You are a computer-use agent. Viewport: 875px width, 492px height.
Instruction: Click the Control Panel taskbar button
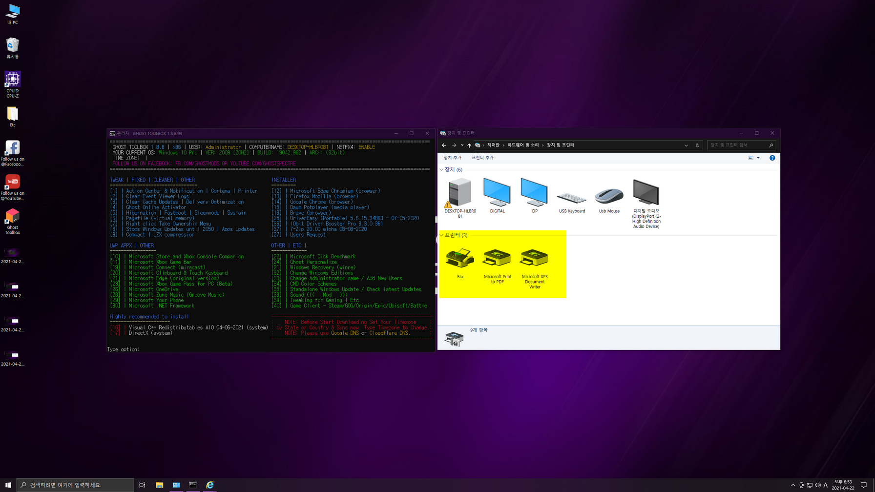point(176,485)
